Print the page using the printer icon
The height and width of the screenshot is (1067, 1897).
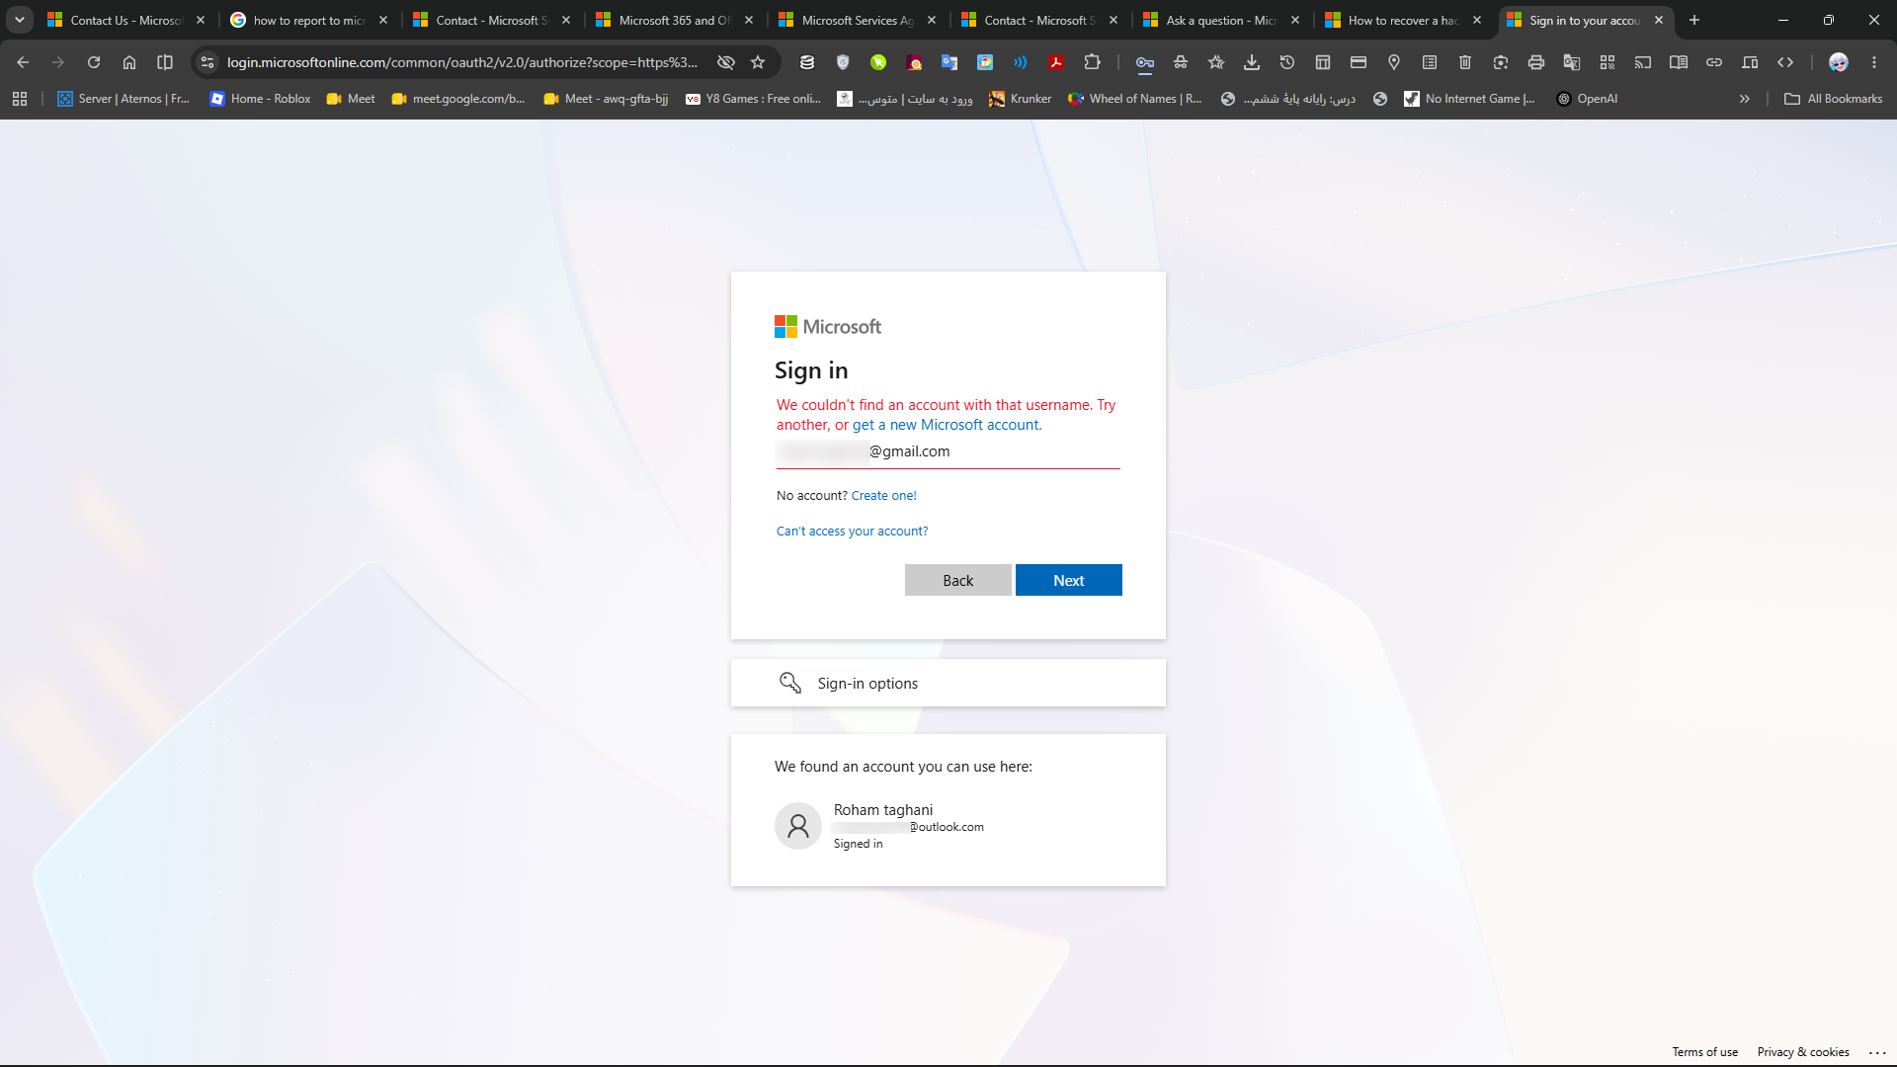1536,62
